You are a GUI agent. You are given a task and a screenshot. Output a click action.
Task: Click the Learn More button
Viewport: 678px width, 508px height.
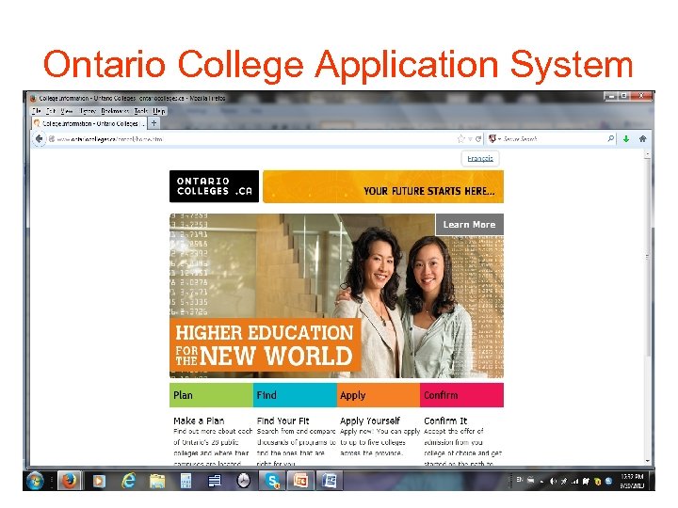tap(470, 225)
